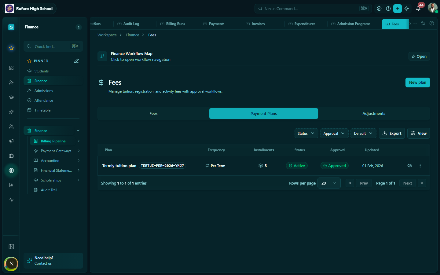
Task: Open notifications bell with 44 badge
Action: [418, 9]
